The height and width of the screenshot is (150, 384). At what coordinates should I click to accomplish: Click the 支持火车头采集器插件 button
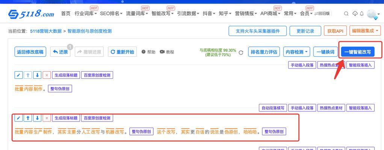click(258, 31)
